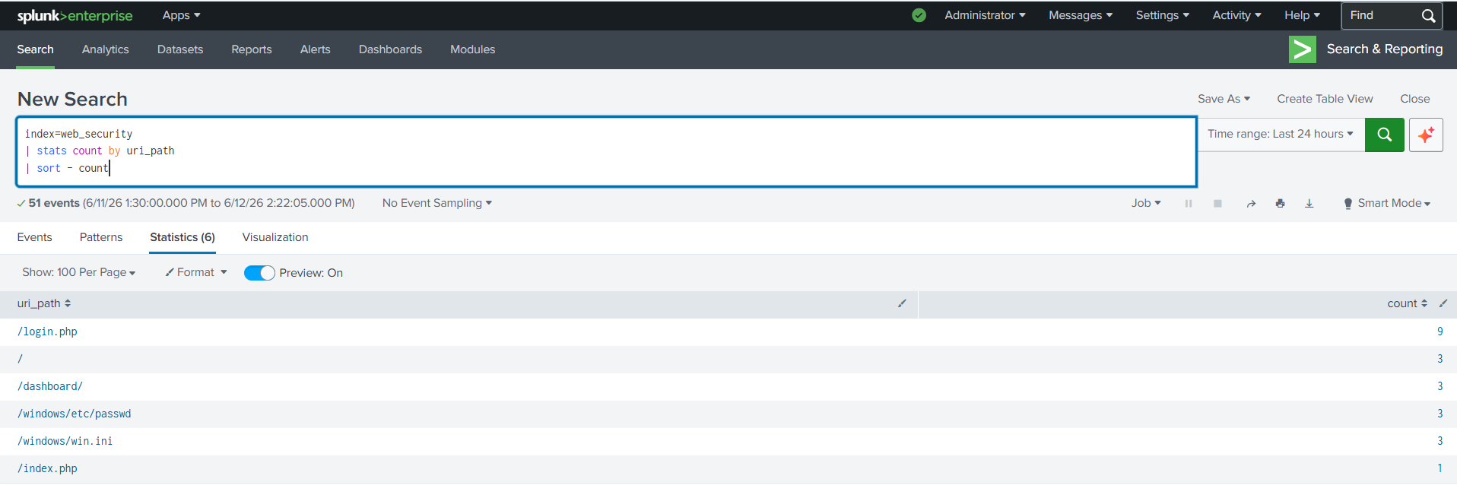Image resolution: width=1457 pixels, height=498 pixels.
Task: Switch Smart Mode search mode
Action: 1387,203
